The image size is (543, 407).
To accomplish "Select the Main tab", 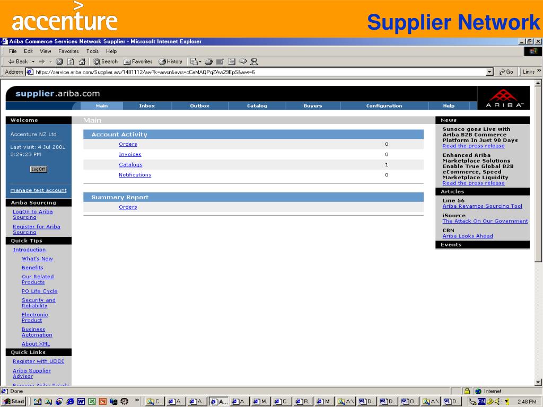I will 102,106.
